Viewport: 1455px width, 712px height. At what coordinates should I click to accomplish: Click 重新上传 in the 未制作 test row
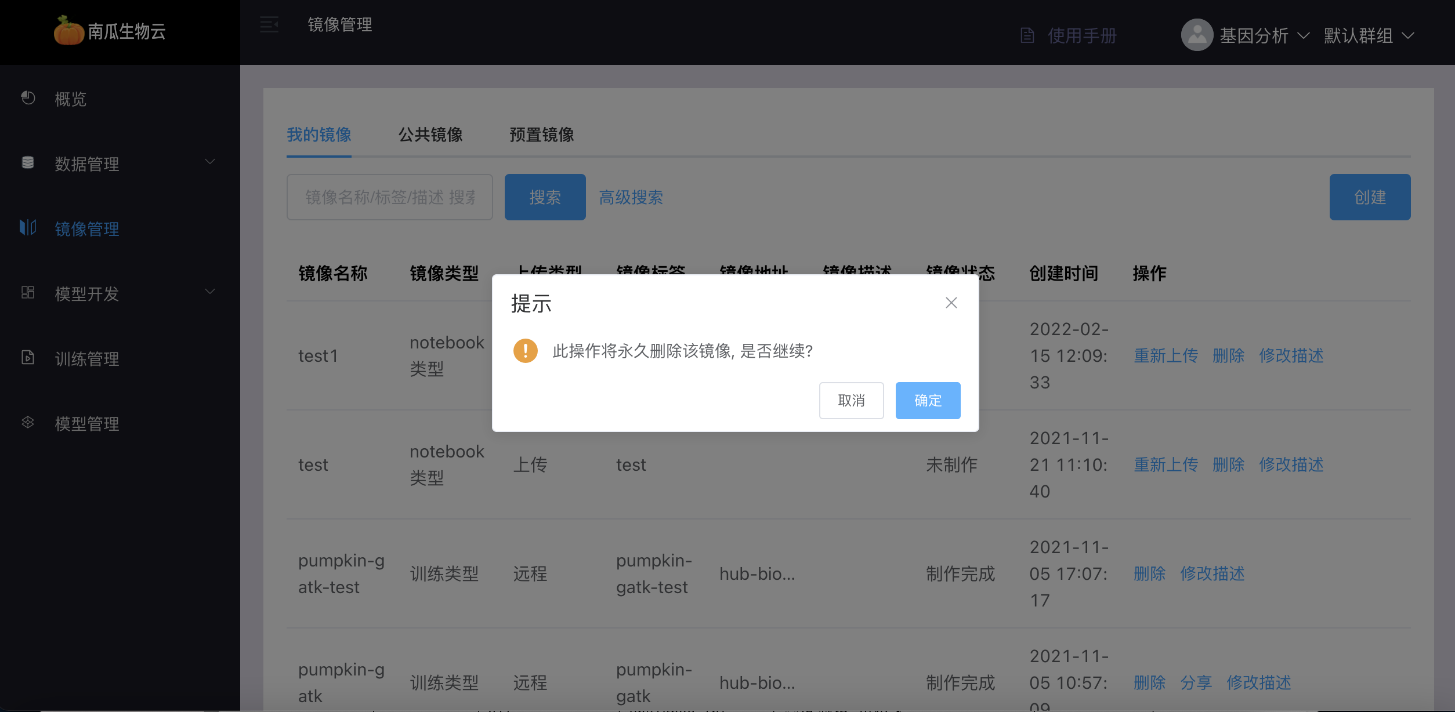1166,464
